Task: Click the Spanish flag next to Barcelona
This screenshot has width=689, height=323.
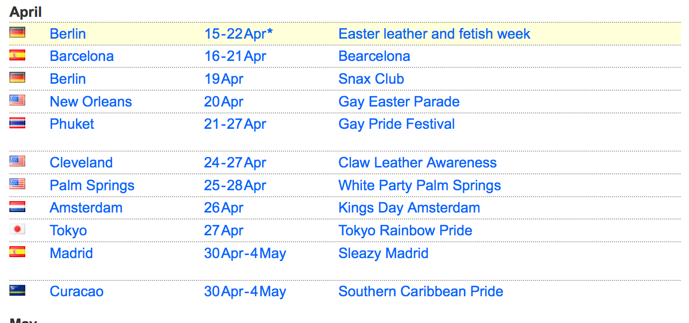Action: pyautogui.click(x=17, y=55)
